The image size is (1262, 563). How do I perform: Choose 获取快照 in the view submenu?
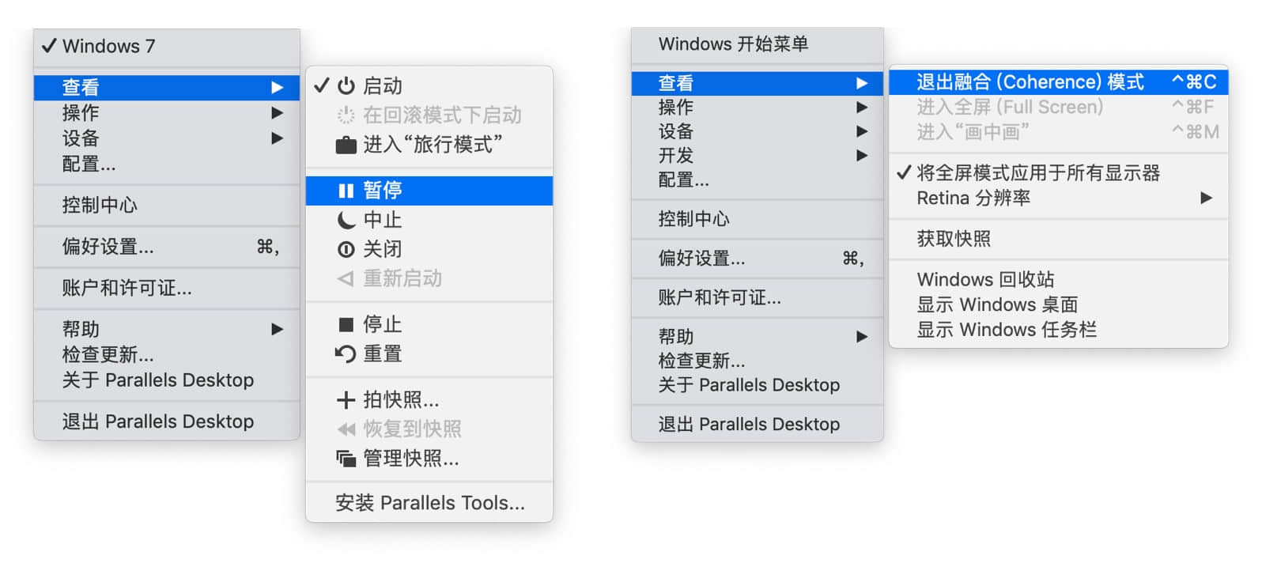pos(954,239)
